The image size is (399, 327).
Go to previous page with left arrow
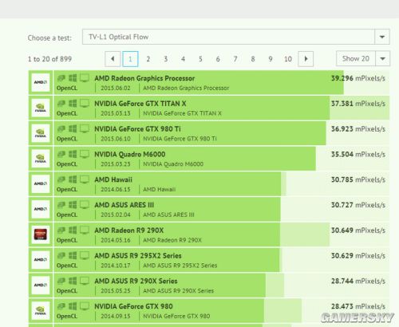(x=113, y=59)
